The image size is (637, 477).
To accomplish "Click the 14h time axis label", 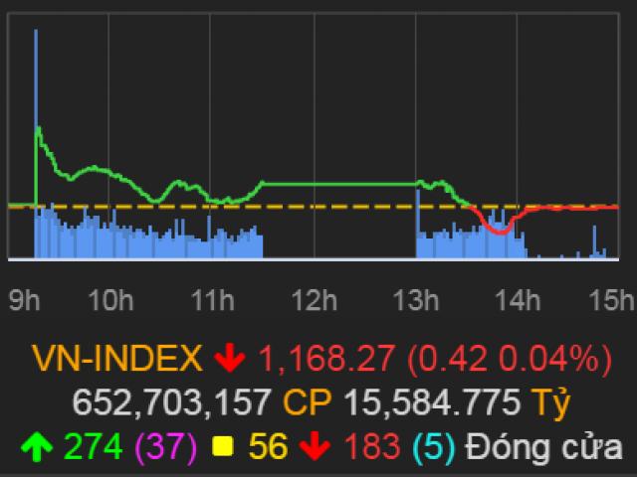I will click(518, 300).
